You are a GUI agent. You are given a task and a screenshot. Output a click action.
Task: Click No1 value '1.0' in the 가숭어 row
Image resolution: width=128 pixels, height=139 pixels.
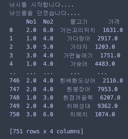31,64
